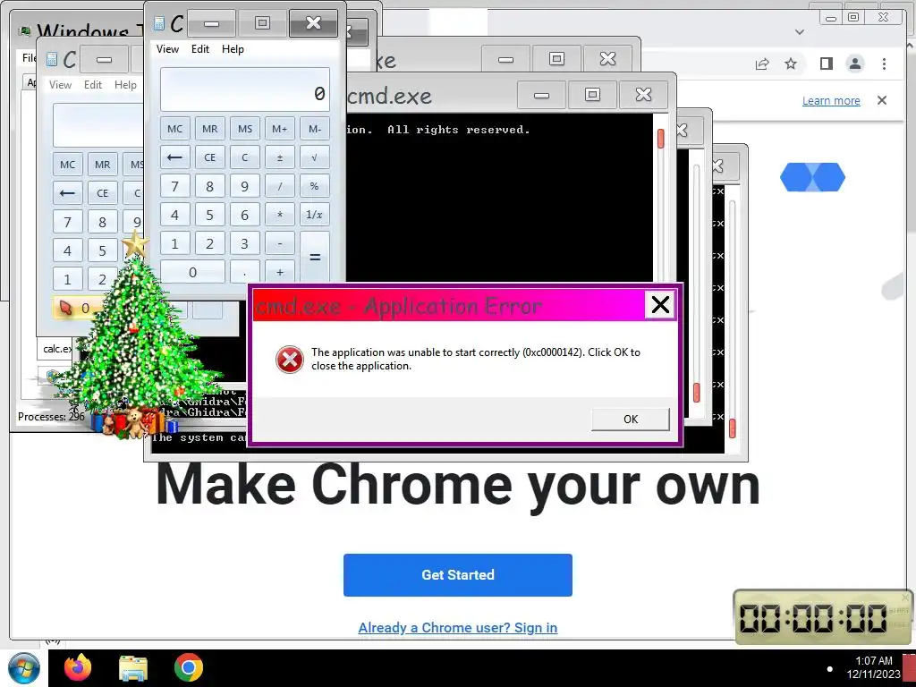This screenshot has height=687, width=916.
Task: Click the Get Started button
Action: point(457,575)
